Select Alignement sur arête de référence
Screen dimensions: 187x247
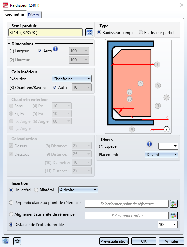11,214
